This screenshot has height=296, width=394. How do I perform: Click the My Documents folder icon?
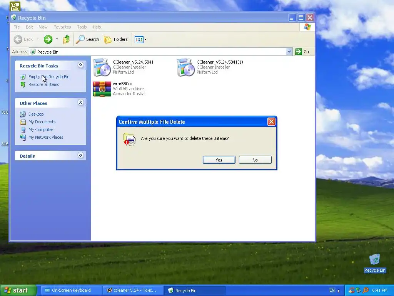coord(23,122)
